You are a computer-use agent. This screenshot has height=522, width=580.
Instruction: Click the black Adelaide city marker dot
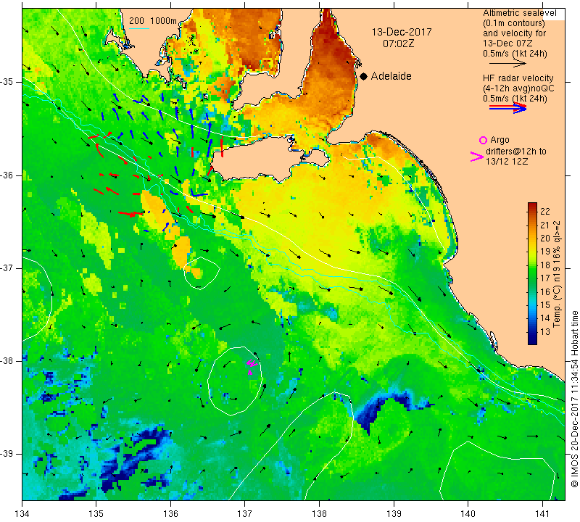364,76
